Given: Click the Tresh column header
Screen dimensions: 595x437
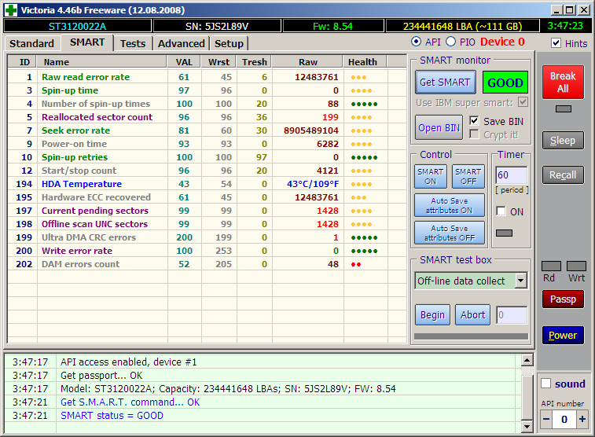Looking at the screenshot, I should click(254, 62).
